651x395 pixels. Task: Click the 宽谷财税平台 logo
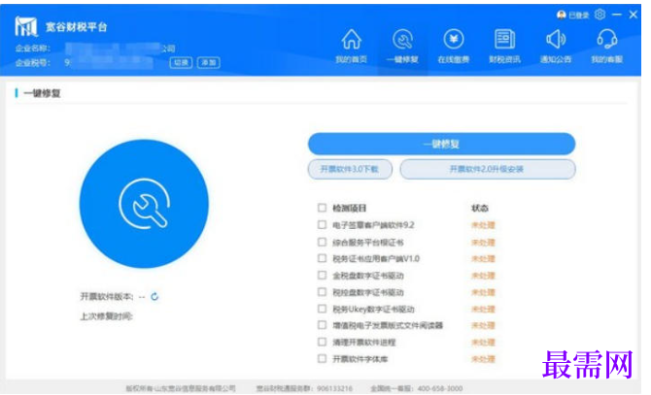[x=25, y=26]
